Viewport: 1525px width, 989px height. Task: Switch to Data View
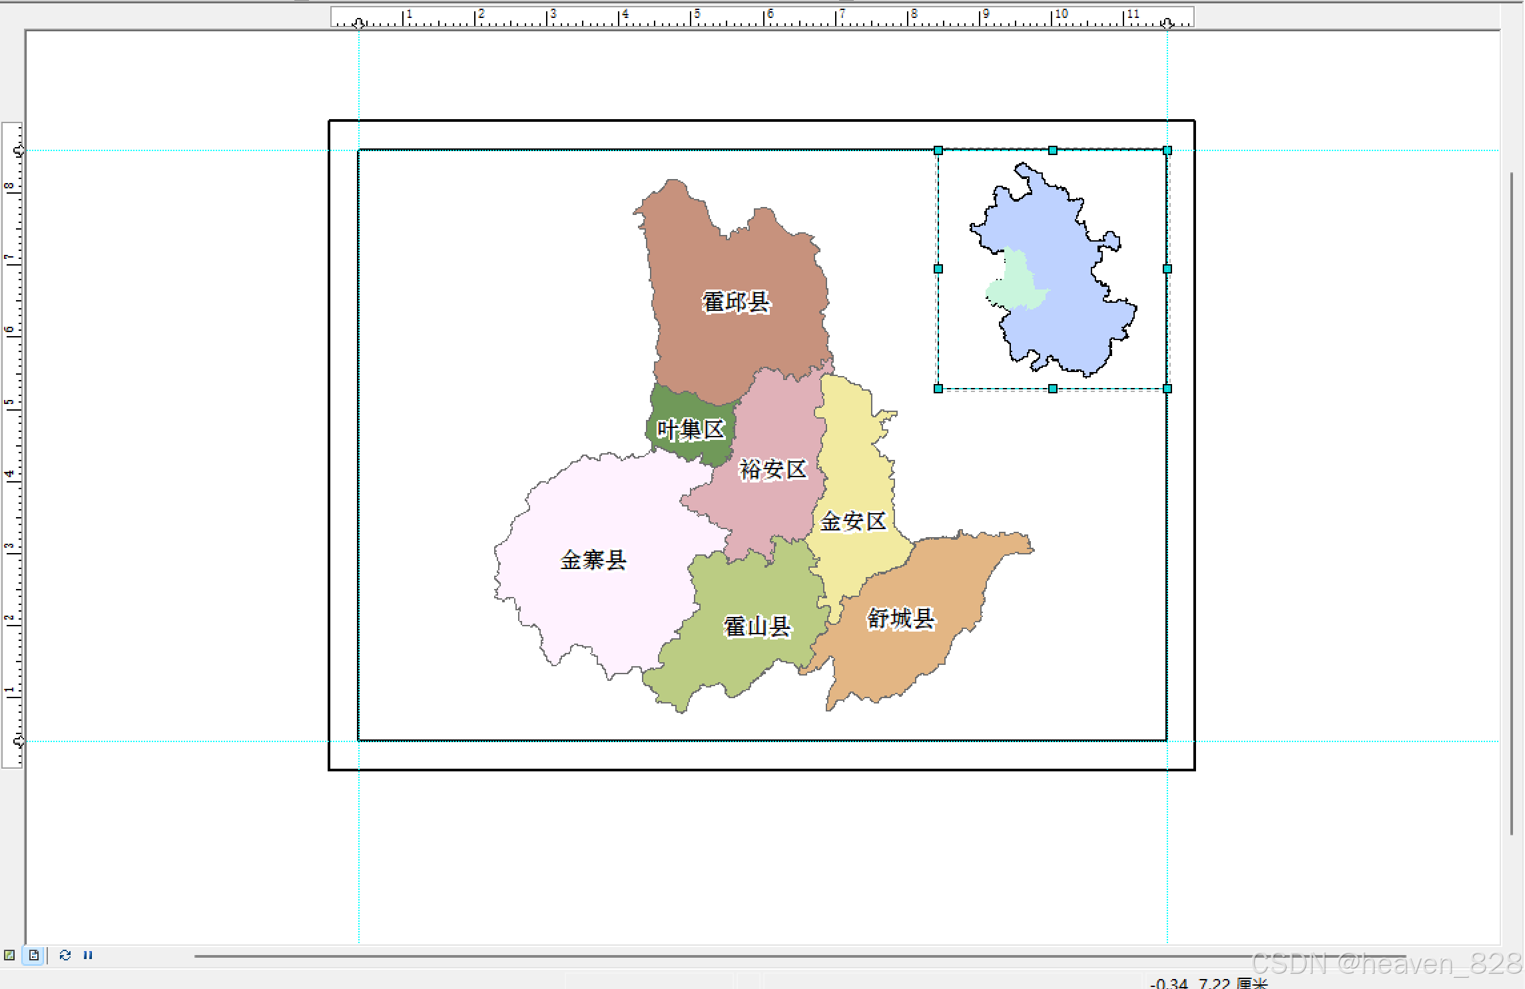(x=9, y=955)
